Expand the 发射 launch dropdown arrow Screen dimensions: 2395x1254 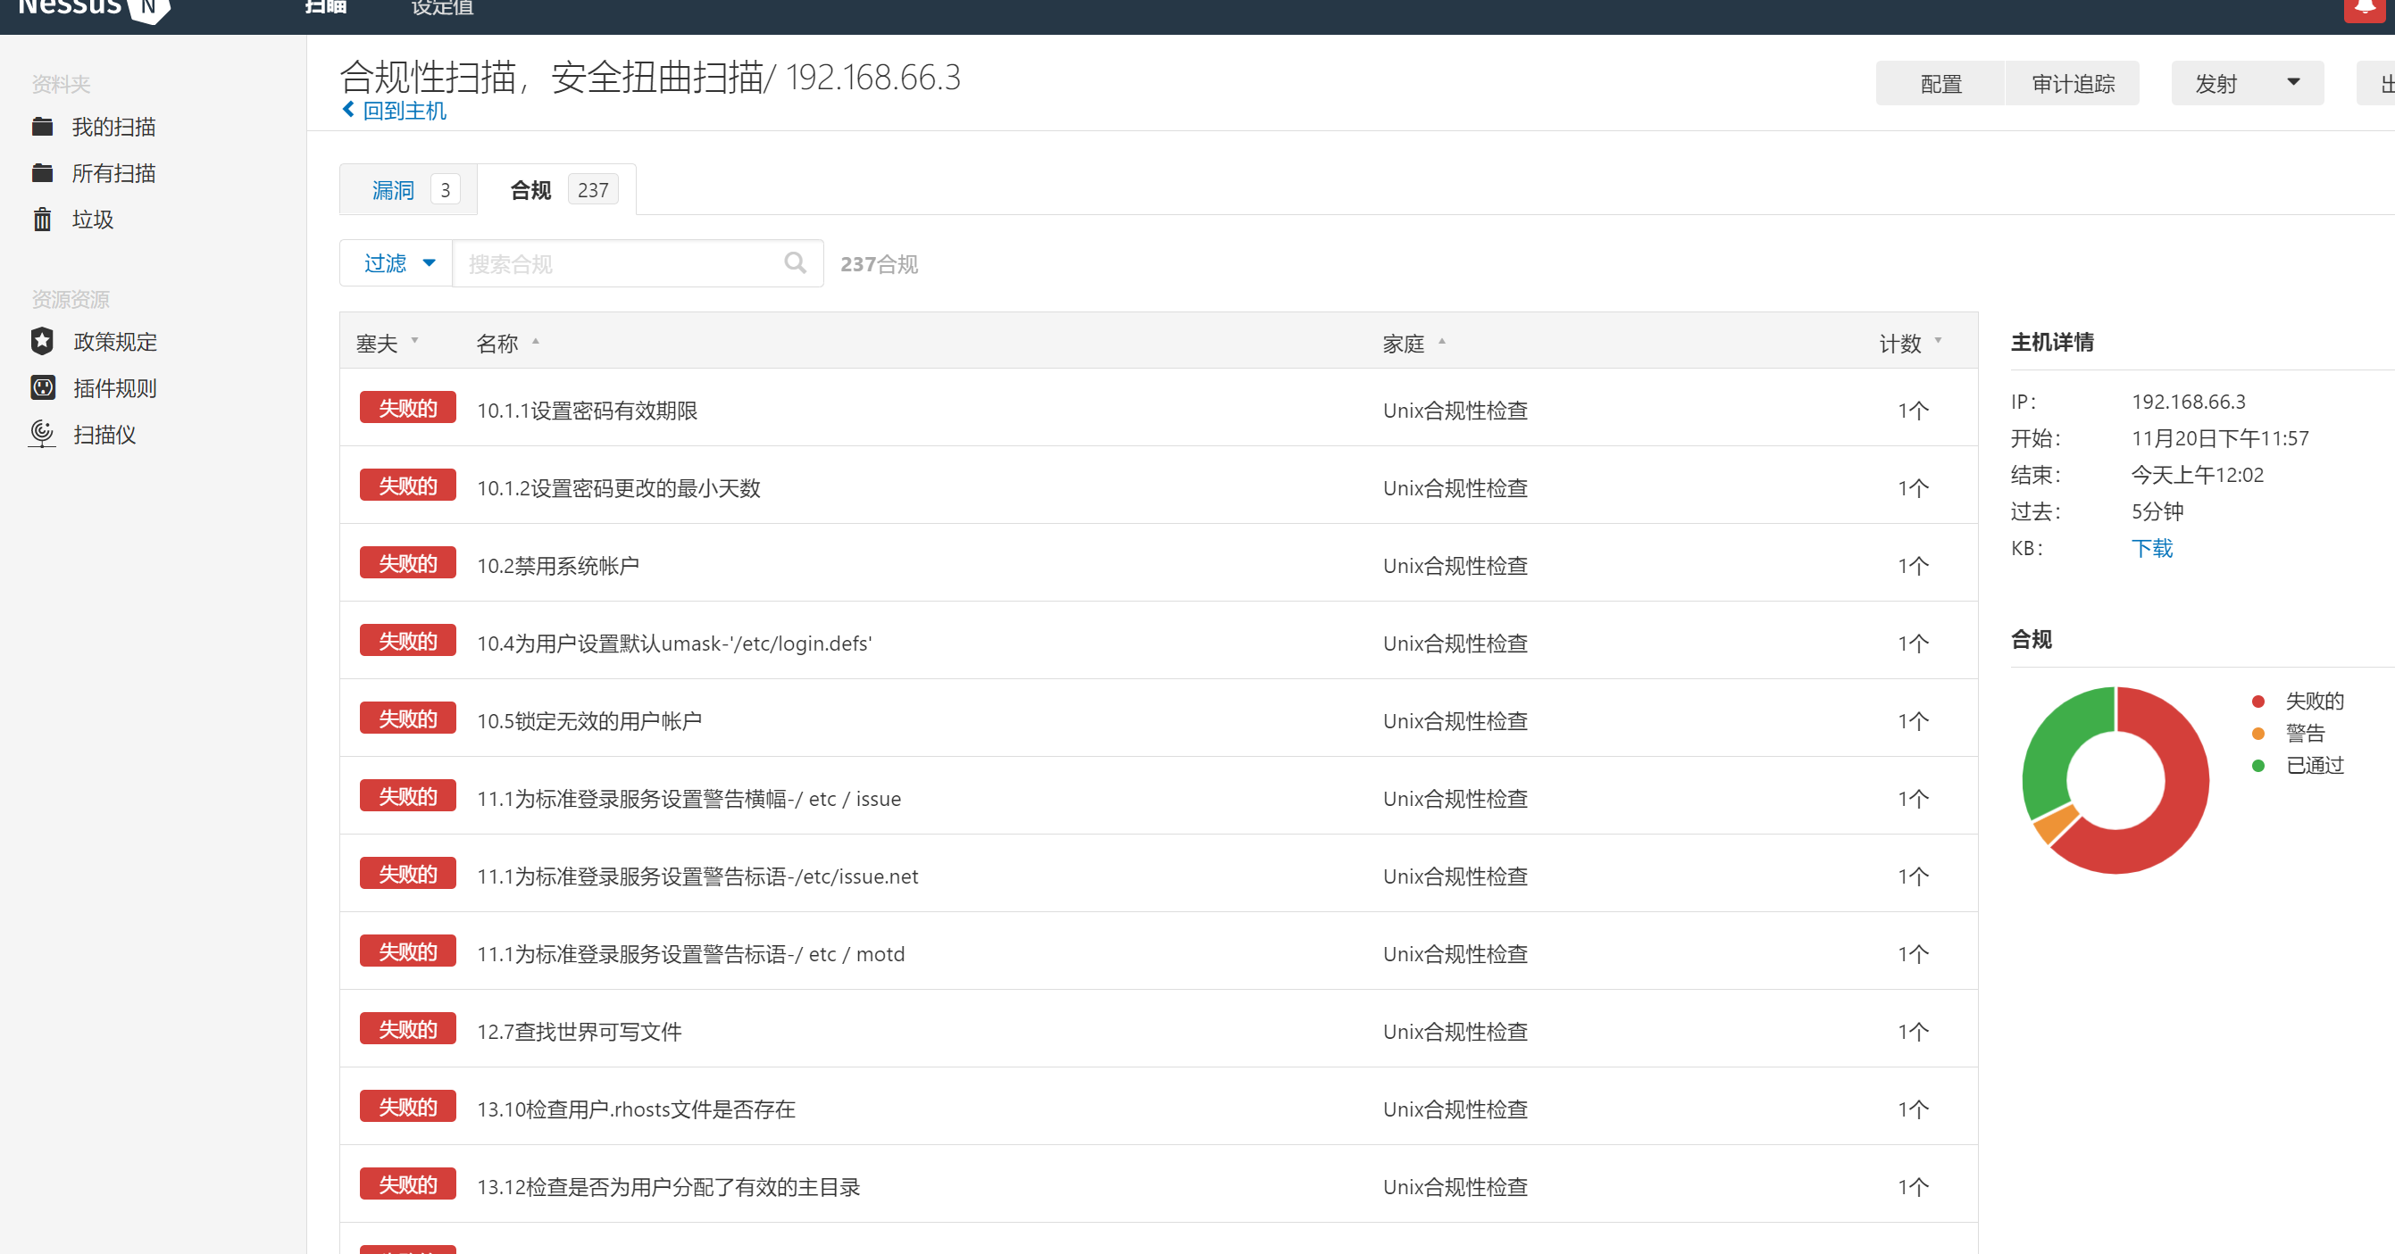point(2294,83)
